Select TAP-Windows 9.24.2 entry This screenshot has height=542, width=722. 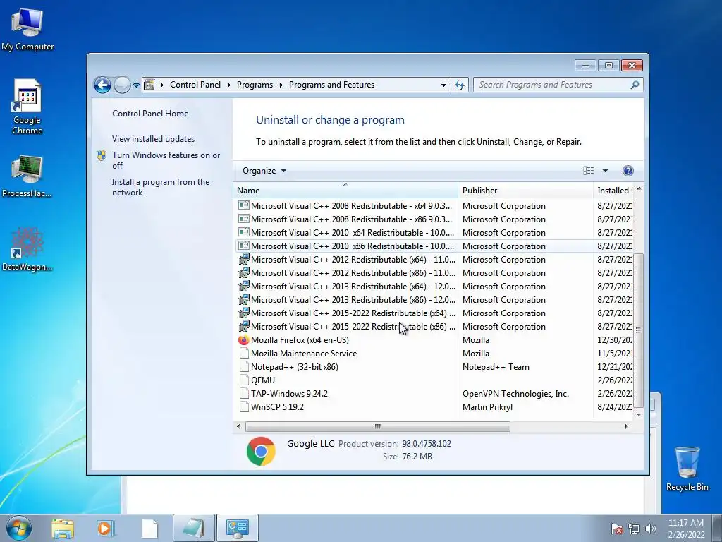(x=434, y=394)
